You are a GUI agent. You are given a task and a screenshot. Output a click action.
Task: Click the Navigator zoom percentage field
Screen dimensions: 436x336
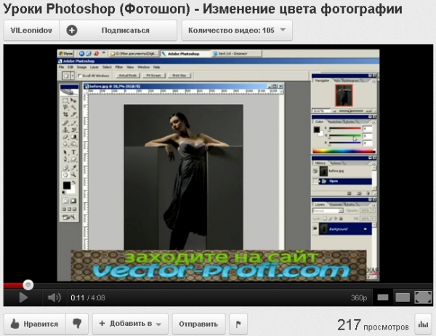[x=320, y=111]
